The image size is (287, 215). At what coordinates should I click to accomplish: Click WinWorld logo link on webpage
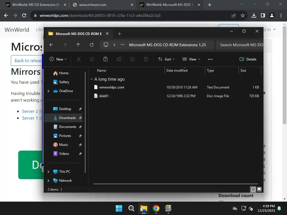[x=17, y=30]
